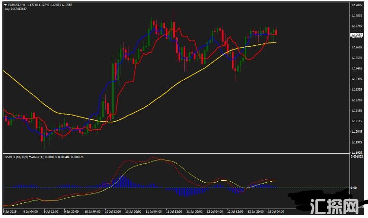Click time axis label "9 Jul 04:00"

(31, 211)
